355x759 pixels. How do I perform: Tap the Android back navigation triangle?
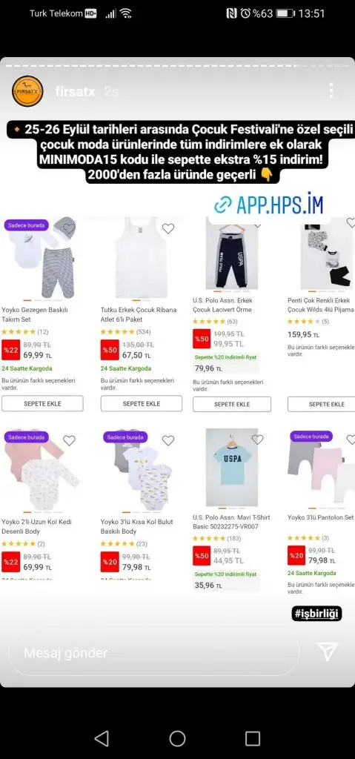(102, 738)
